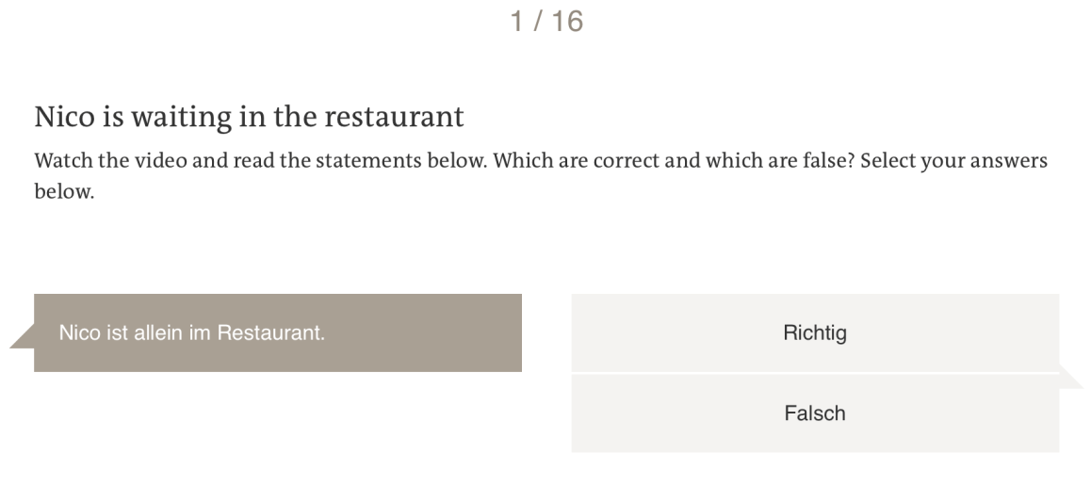Click the gray statement box
Viewport: 1091px width, 486px height.
click(277, 333)
